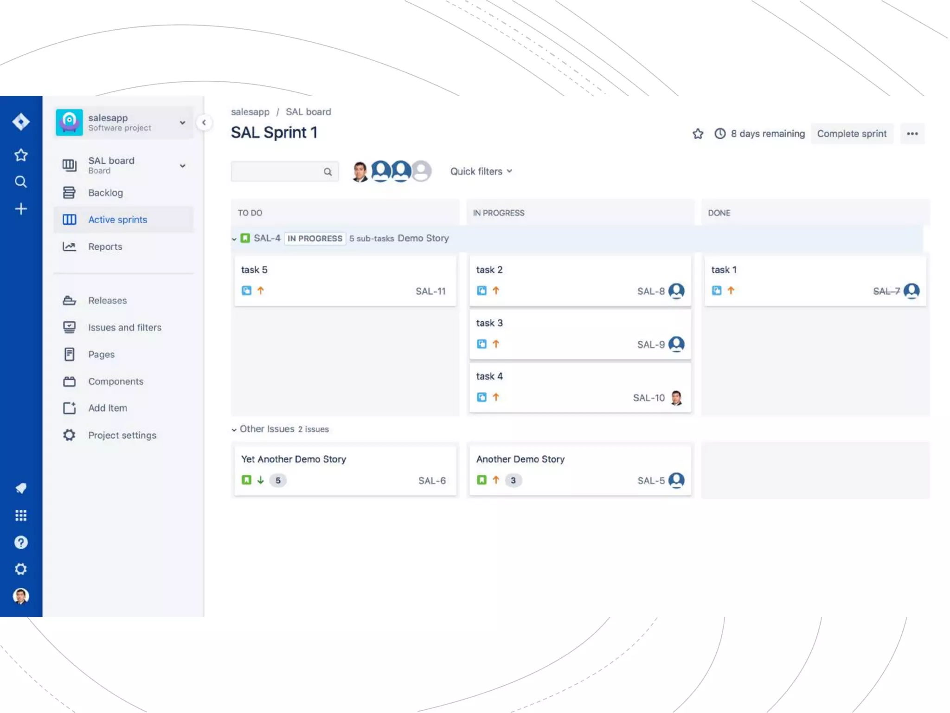Open starred items in blue sidebar
Screen dimensions: 950x713
[21, 155]
